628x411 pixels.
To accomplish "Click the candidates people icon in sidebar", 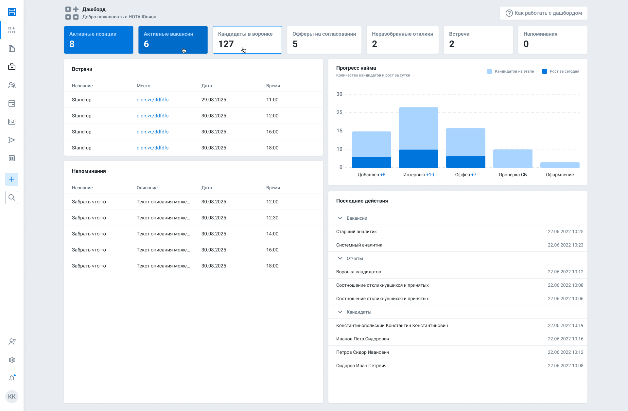I will (12, 85).
